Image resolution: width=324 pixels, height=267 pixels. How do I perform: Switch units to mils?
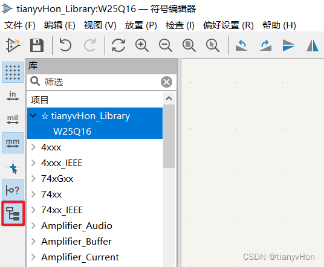13,120
